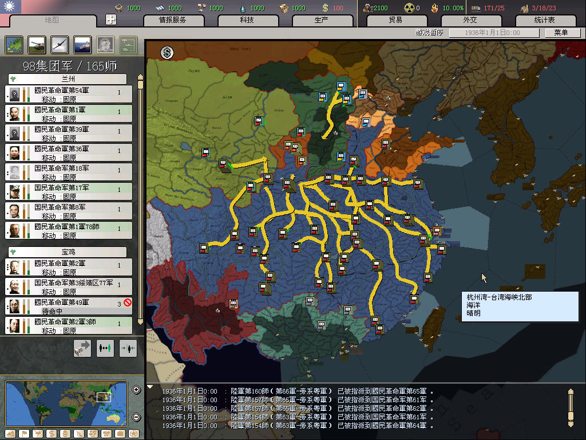Click the naval units warship icon
The width and height of the screenshot is (586, 440).
(82, 44)
